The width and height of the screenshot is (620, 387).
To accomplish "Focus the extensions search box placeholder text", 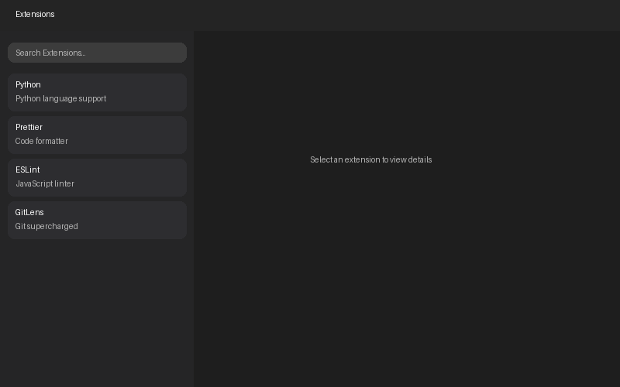I will 50,53.
